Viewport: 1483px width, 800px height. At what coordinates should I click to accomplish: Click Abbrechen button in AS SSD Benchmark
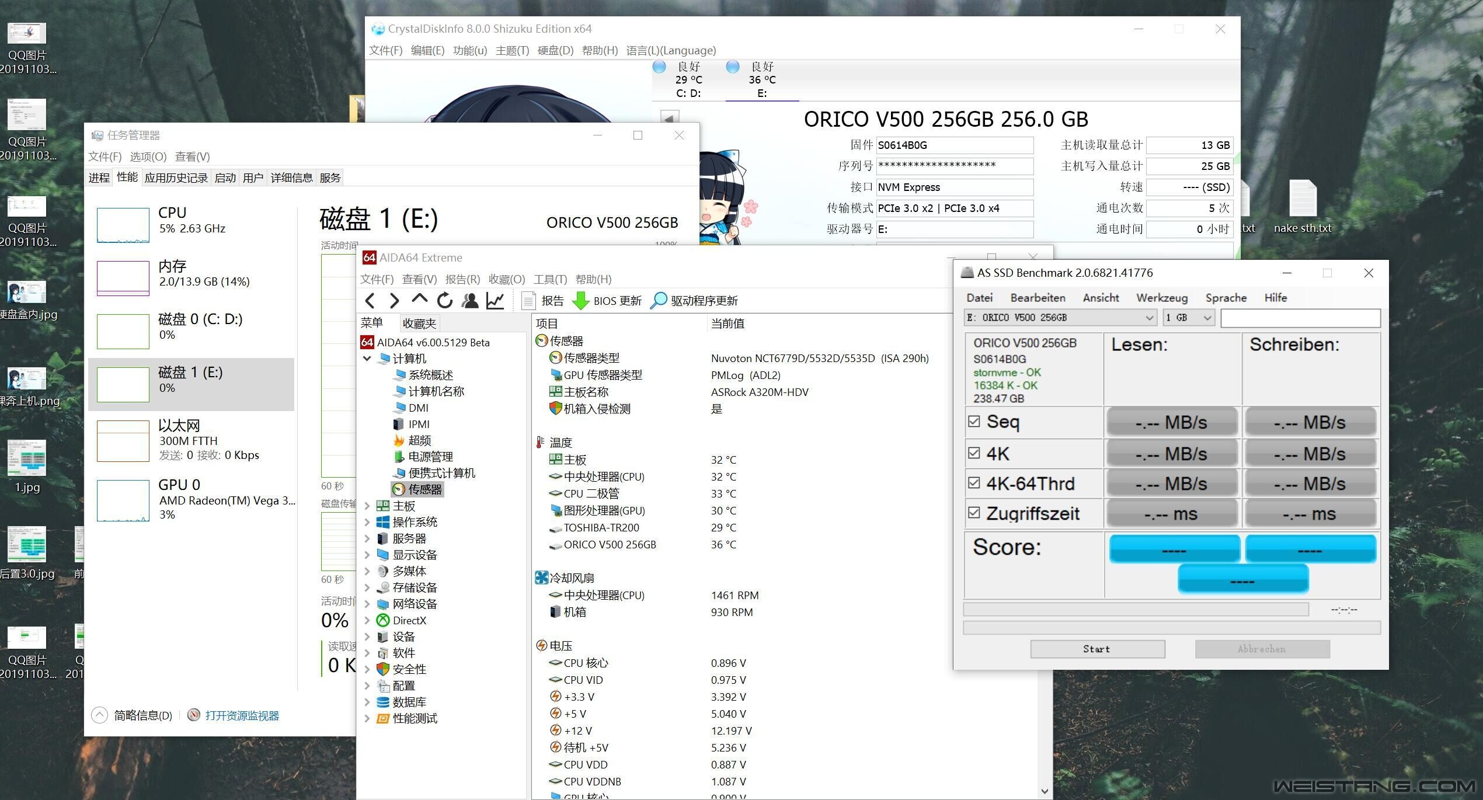(1262, 649)
